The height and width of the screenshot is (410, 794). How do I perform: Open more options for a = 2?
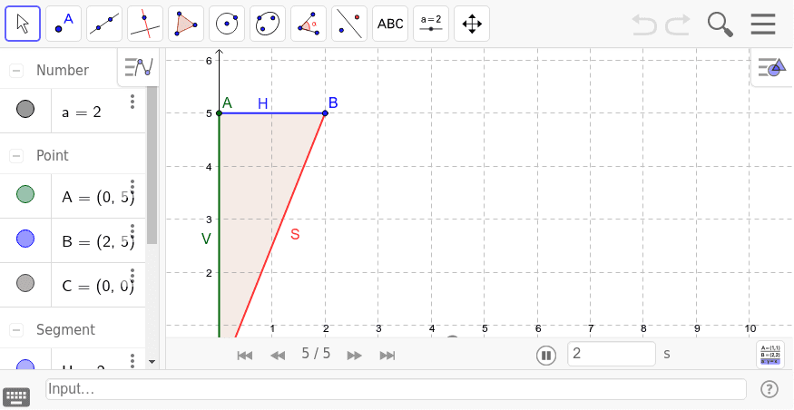132,102
